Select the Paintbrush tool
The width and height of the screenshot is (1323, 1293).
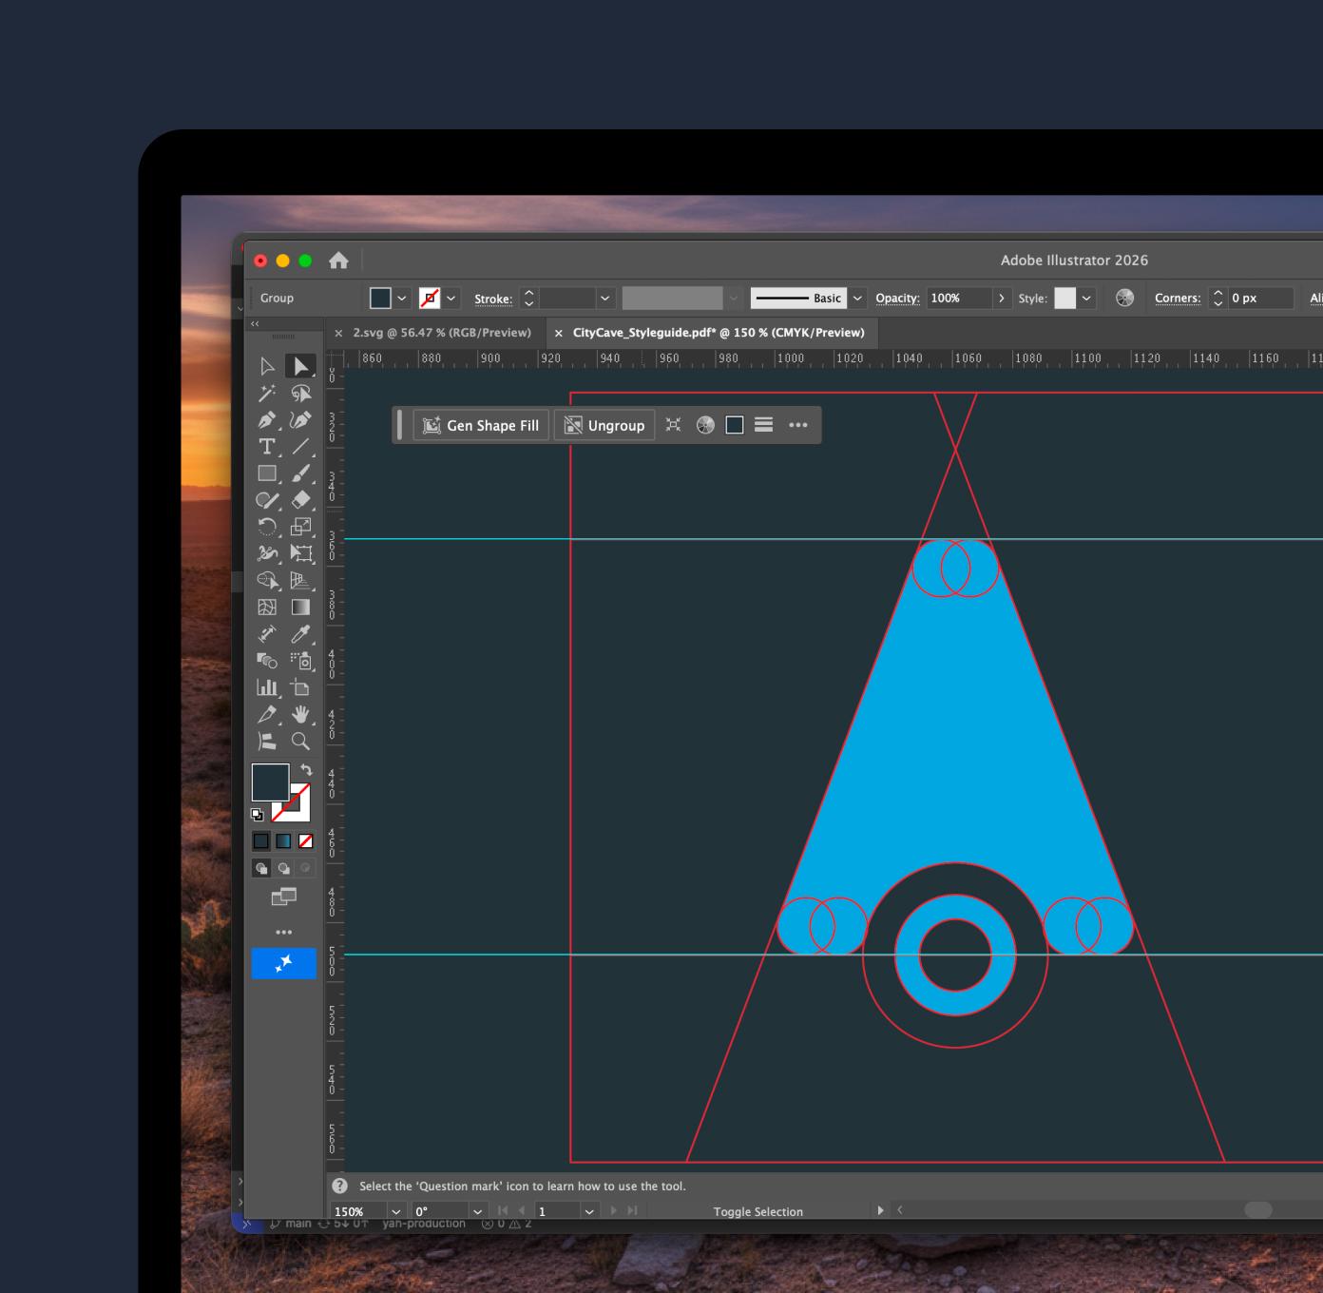(300, 473)
